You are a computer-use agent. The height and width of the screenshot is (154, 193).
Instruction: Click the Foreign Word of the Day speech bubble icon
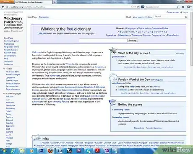[113, 77]
